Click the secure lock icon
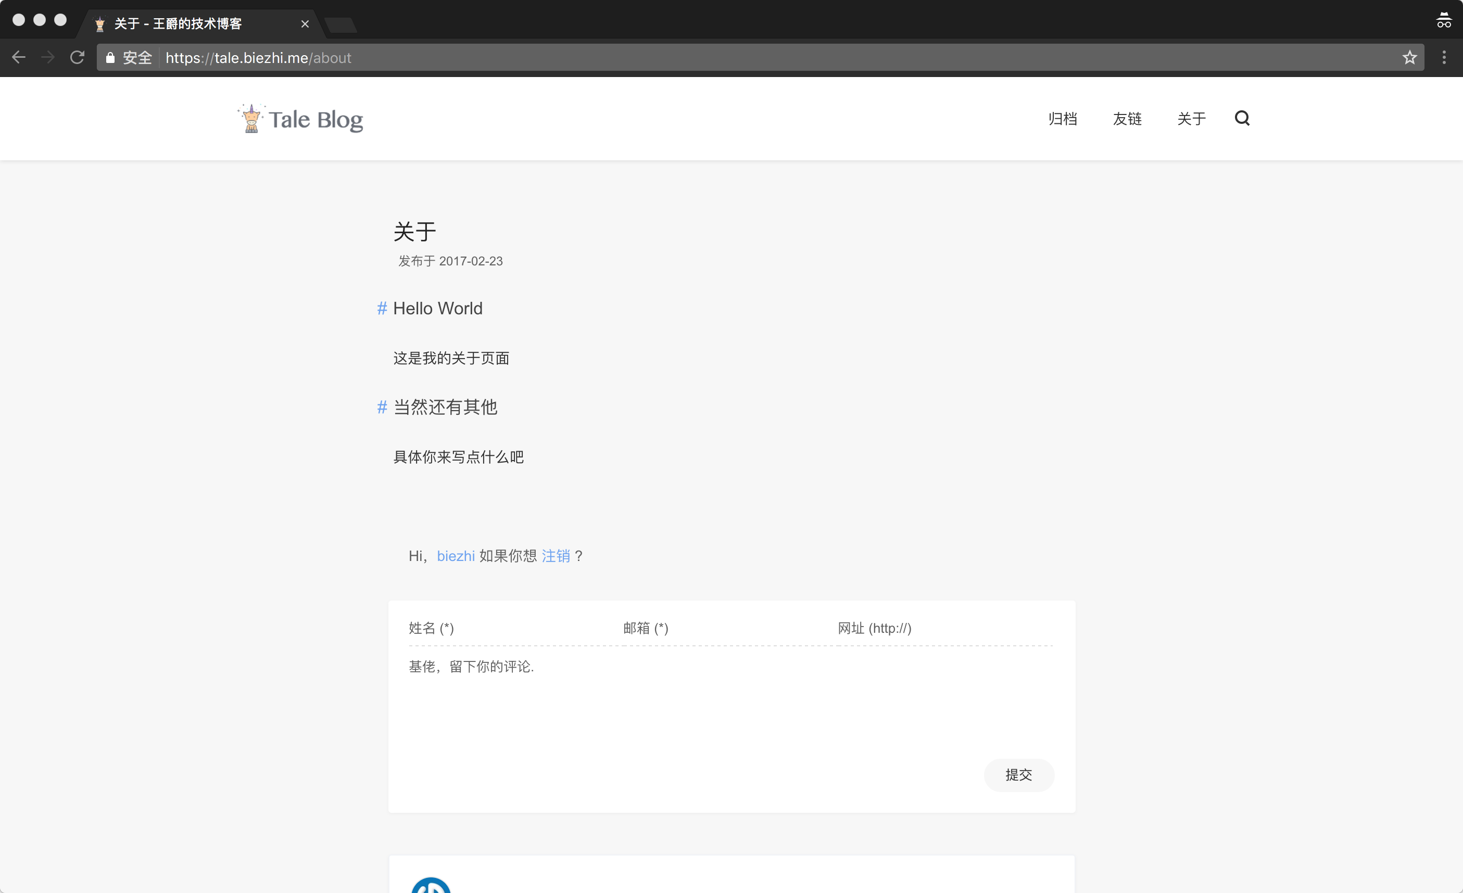This screenshot has width=1463, height=893. (110, 58)
